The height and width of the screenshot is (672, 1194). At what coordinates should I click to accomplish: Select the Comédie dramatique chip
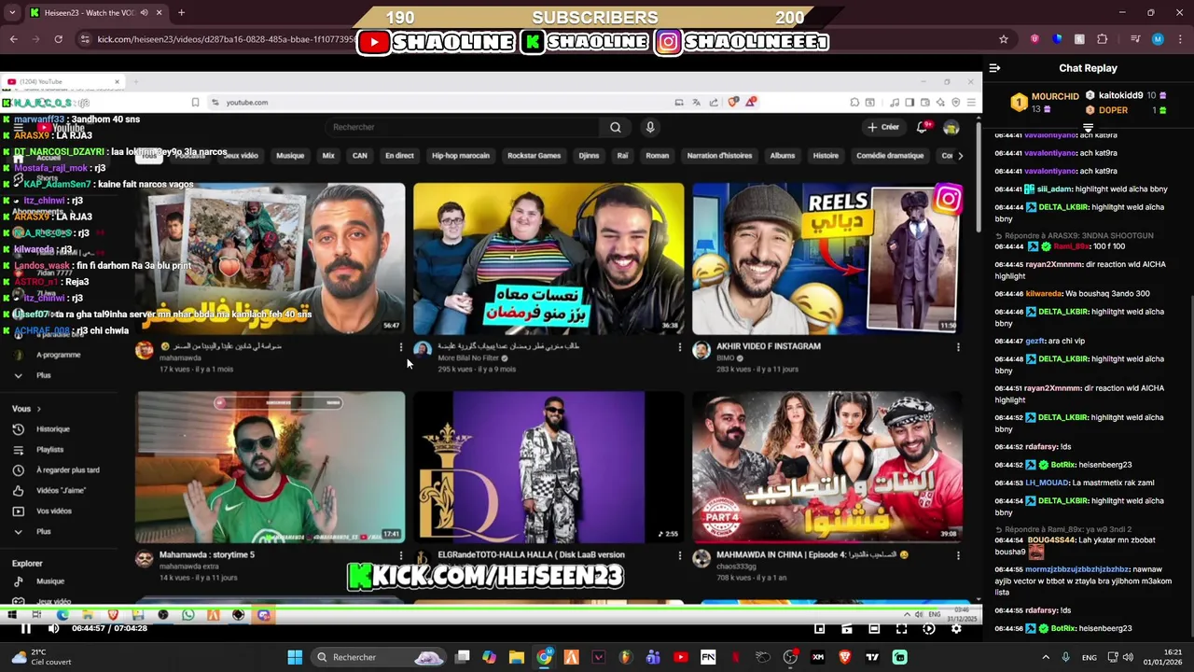coord(890,156)
